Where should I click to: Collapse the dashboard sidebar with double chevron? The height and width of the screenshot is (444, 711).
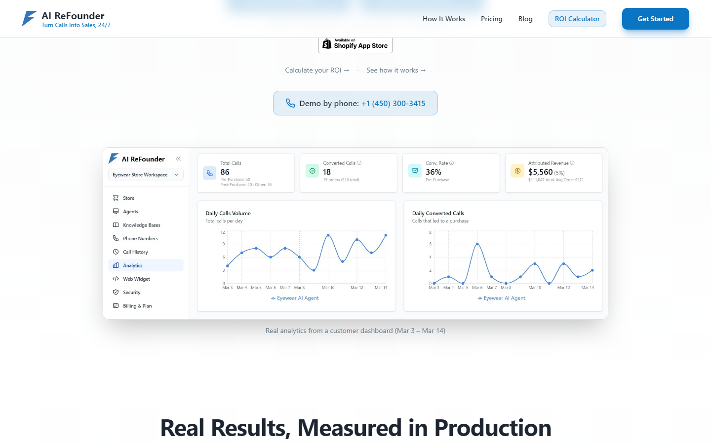178,159
